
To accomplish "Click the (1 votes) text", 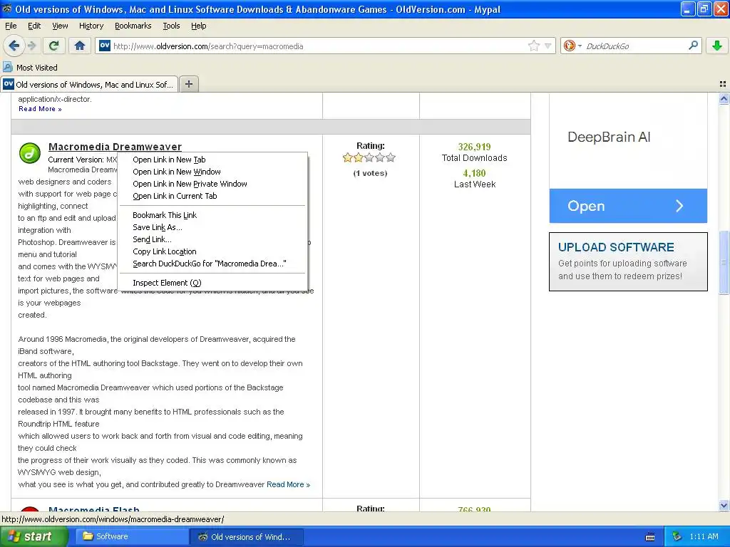I will 370,173.
